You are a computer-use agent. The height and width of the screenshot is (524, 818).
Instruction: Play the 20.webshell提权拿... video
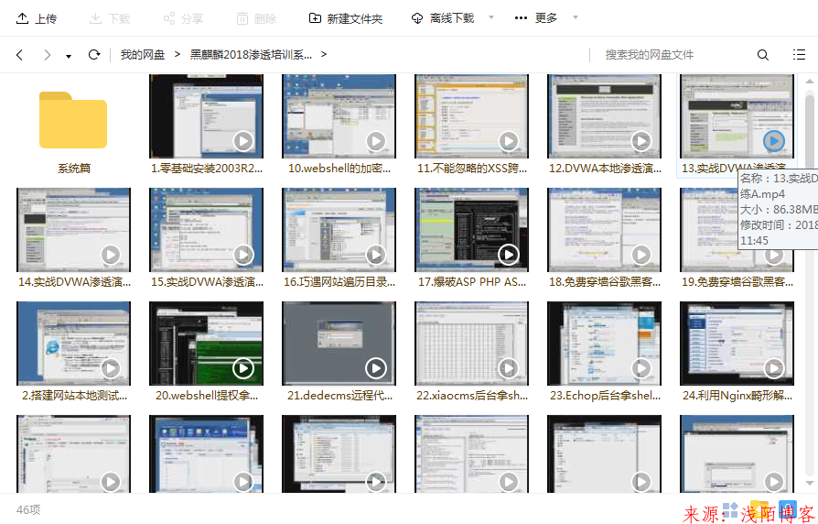[x=243, y=368]
